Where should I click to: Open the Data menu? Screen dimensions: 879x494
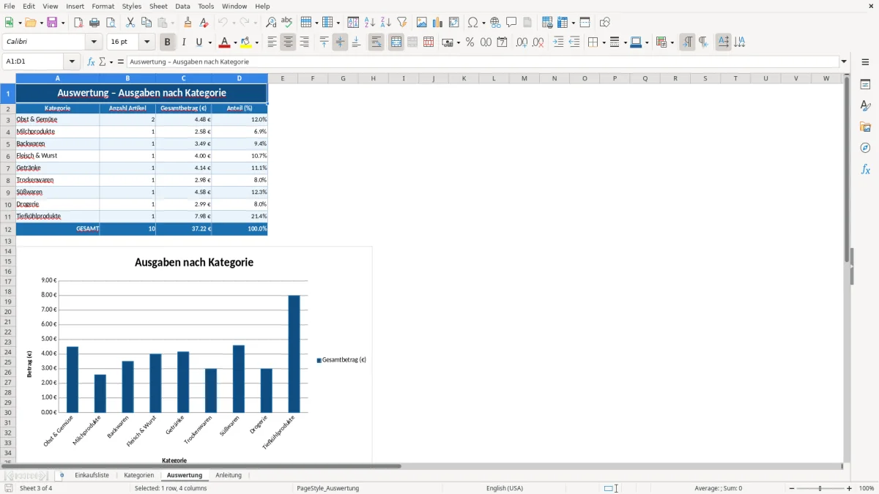pyautogui.click(x=182, y=6)
